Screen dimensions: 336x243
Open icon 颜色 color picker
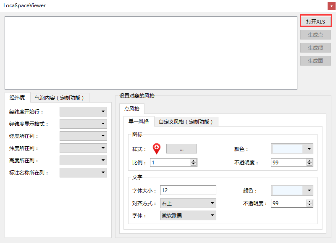point(292,149)
